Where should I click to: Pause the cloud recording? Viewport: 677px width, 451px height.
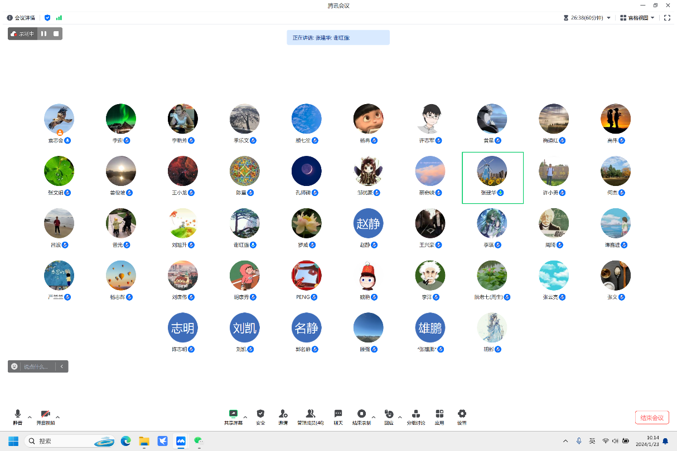click(x=44, y=34)
